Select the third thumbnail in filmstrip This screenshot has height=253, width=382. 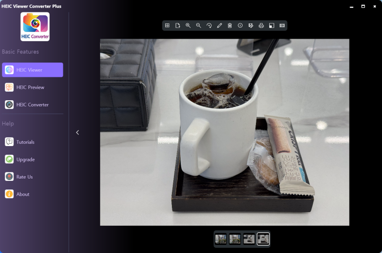click(249, 239)
